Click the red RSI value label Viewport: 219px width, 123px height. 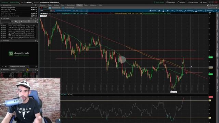click(211, 97)
